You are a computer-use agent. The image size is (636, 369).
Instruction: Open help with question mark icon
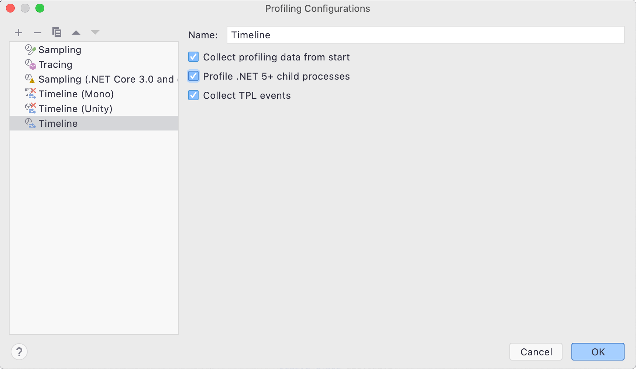(x=19, y=352)
